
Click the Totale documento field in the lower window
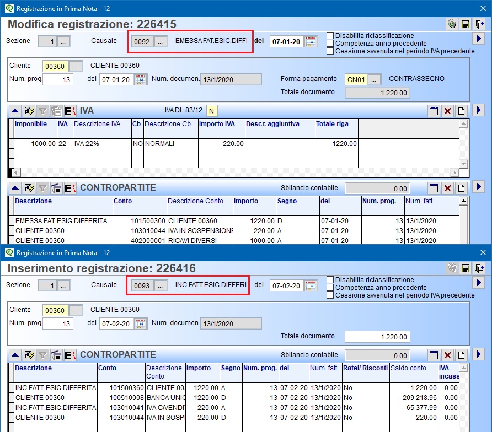[x=377, y=337]
